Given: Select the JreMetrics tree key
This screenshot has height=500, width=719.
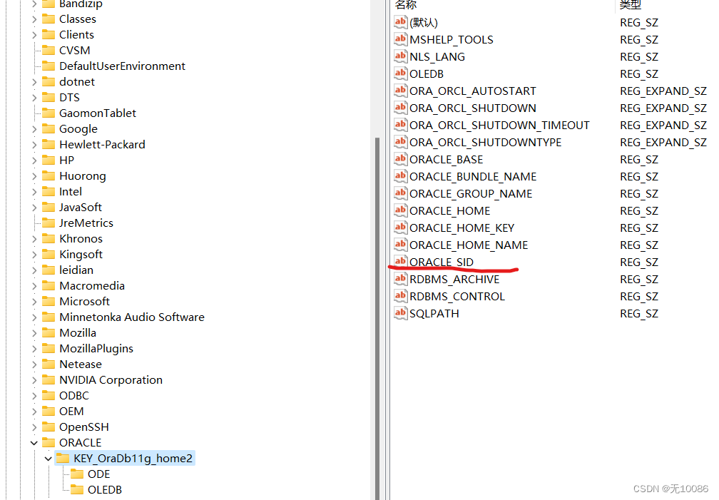Looking at the screenshot, I should point(86,223).
